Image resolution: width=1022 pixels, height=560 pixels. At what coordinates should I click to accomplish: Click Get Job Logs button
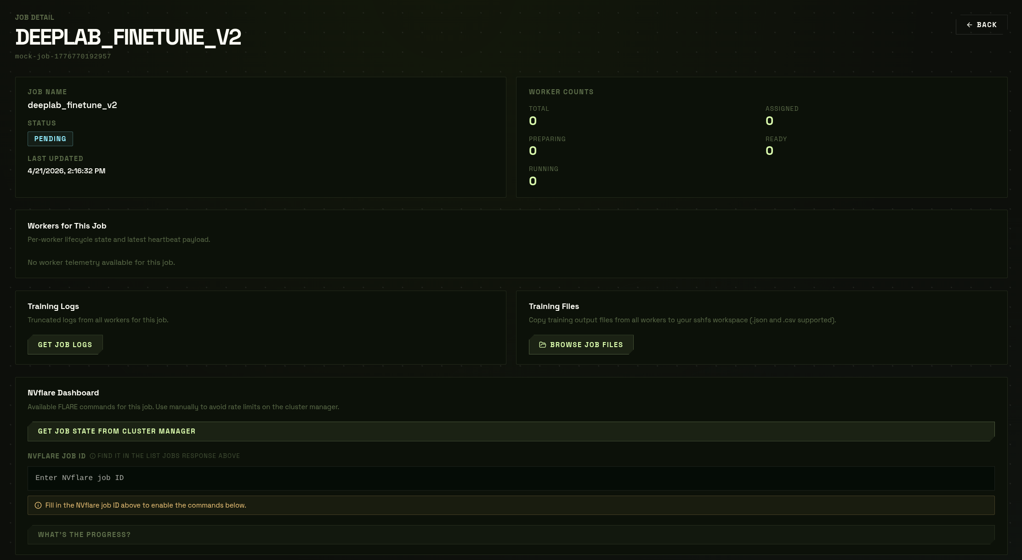coord(65,345)
